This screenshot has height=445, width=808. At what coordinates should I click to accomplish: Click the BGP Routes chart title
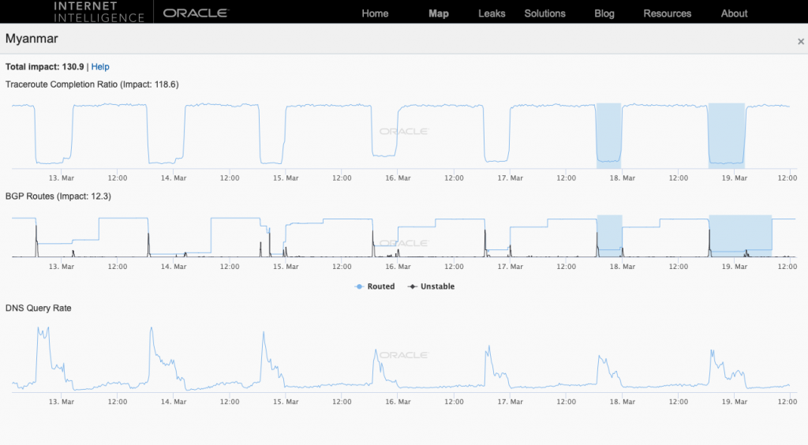[x=58, y=196]
